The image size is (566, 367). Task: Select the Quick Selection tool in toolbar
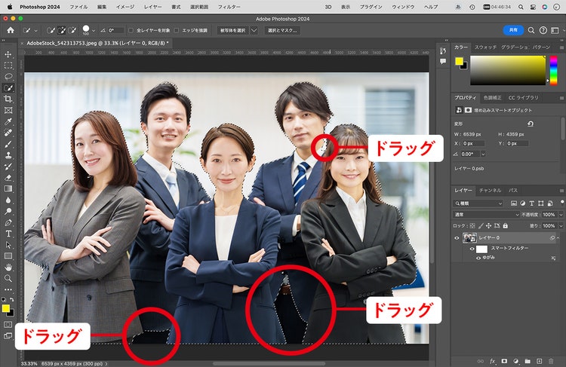click(x=8, y=88)
